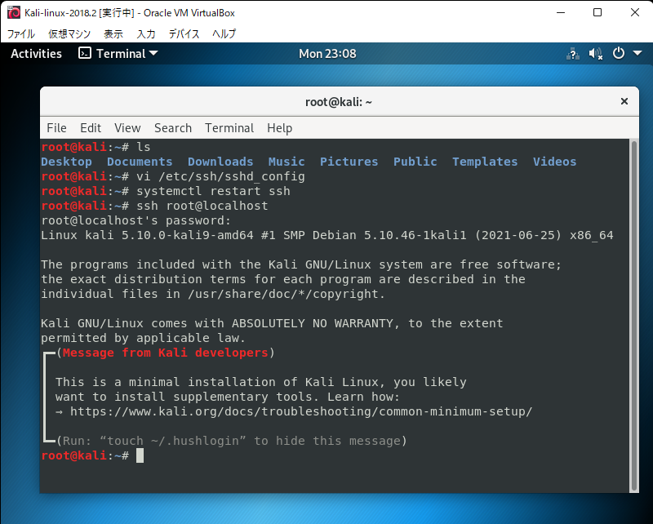
Task: Click the terminal vertical scrollbar
Action: coord(634,316)
